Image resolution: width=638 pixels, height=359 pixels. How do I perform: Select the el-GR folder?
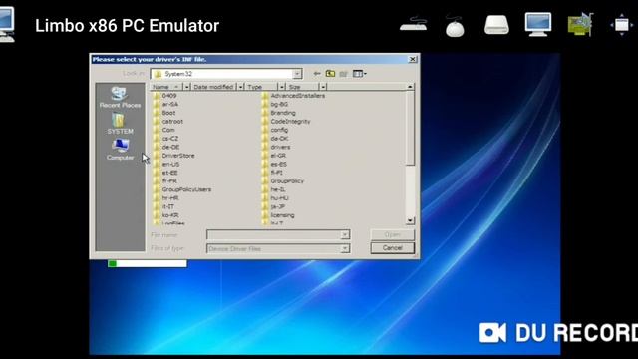point(274,156)
